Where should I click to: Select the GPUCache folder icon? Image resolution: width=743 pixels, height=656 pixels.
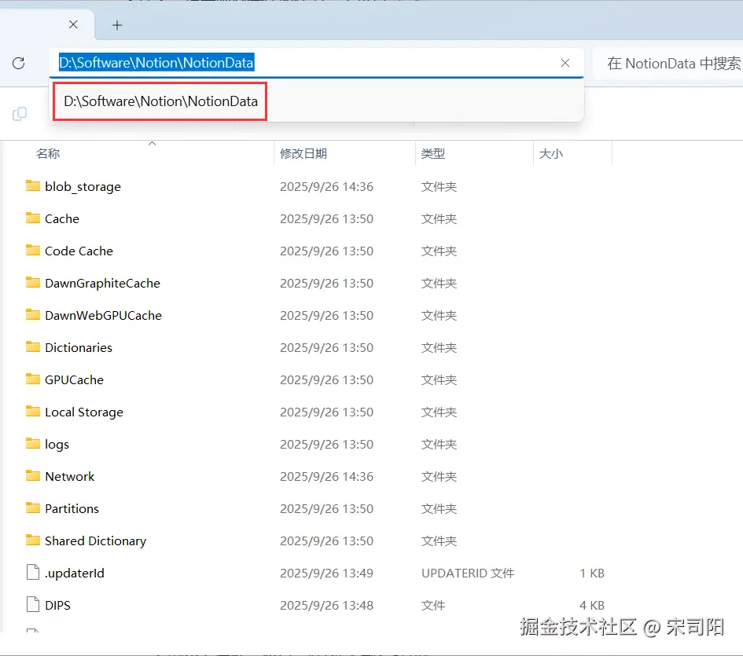coord(33,379)
